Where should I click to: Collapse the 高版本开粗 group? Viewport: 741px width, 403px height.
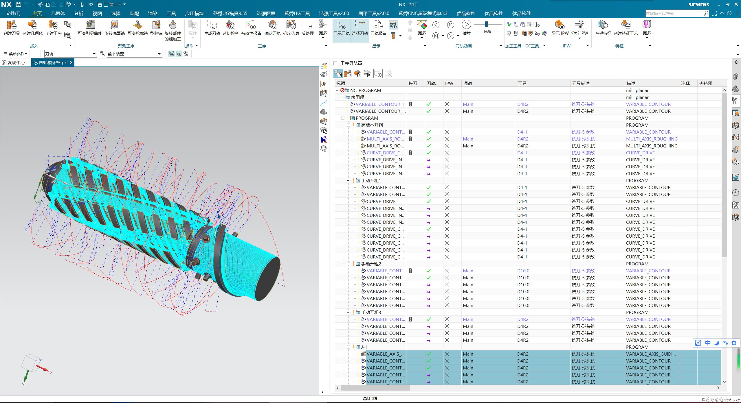(349, 125)
